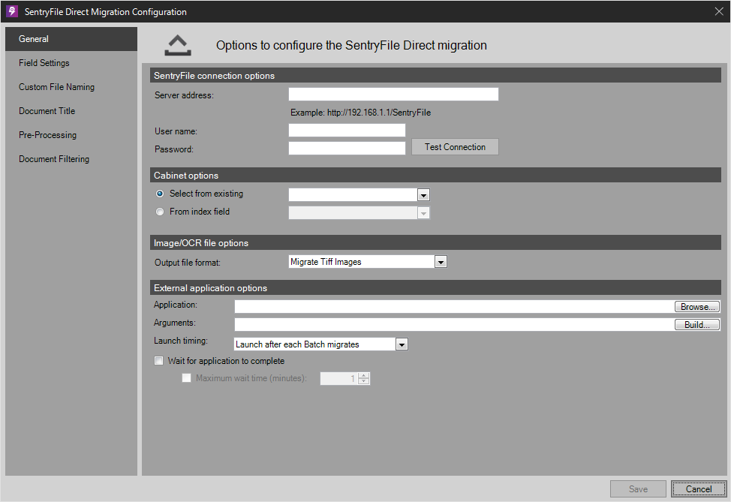
Task: Click the 'External application options' section header
Action: [435, 287]
